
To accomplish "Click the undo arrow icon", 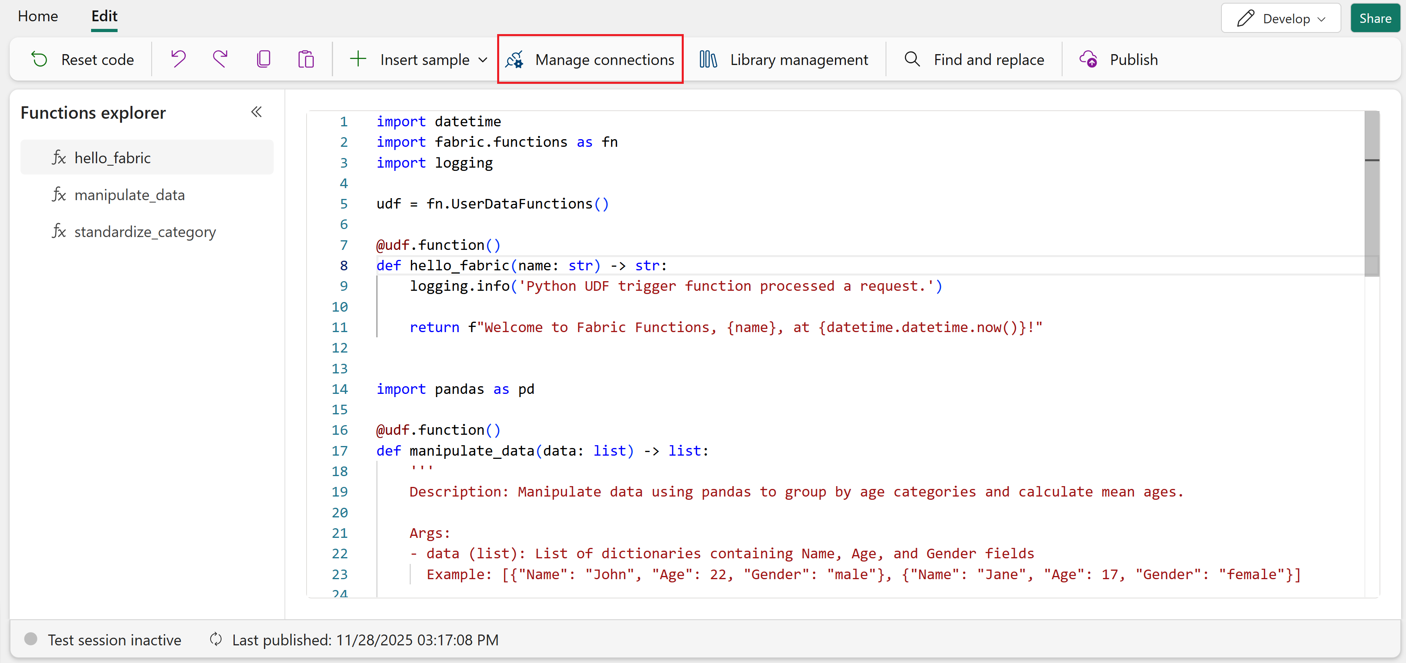I will pyautogui.click(x=179, y=59).
